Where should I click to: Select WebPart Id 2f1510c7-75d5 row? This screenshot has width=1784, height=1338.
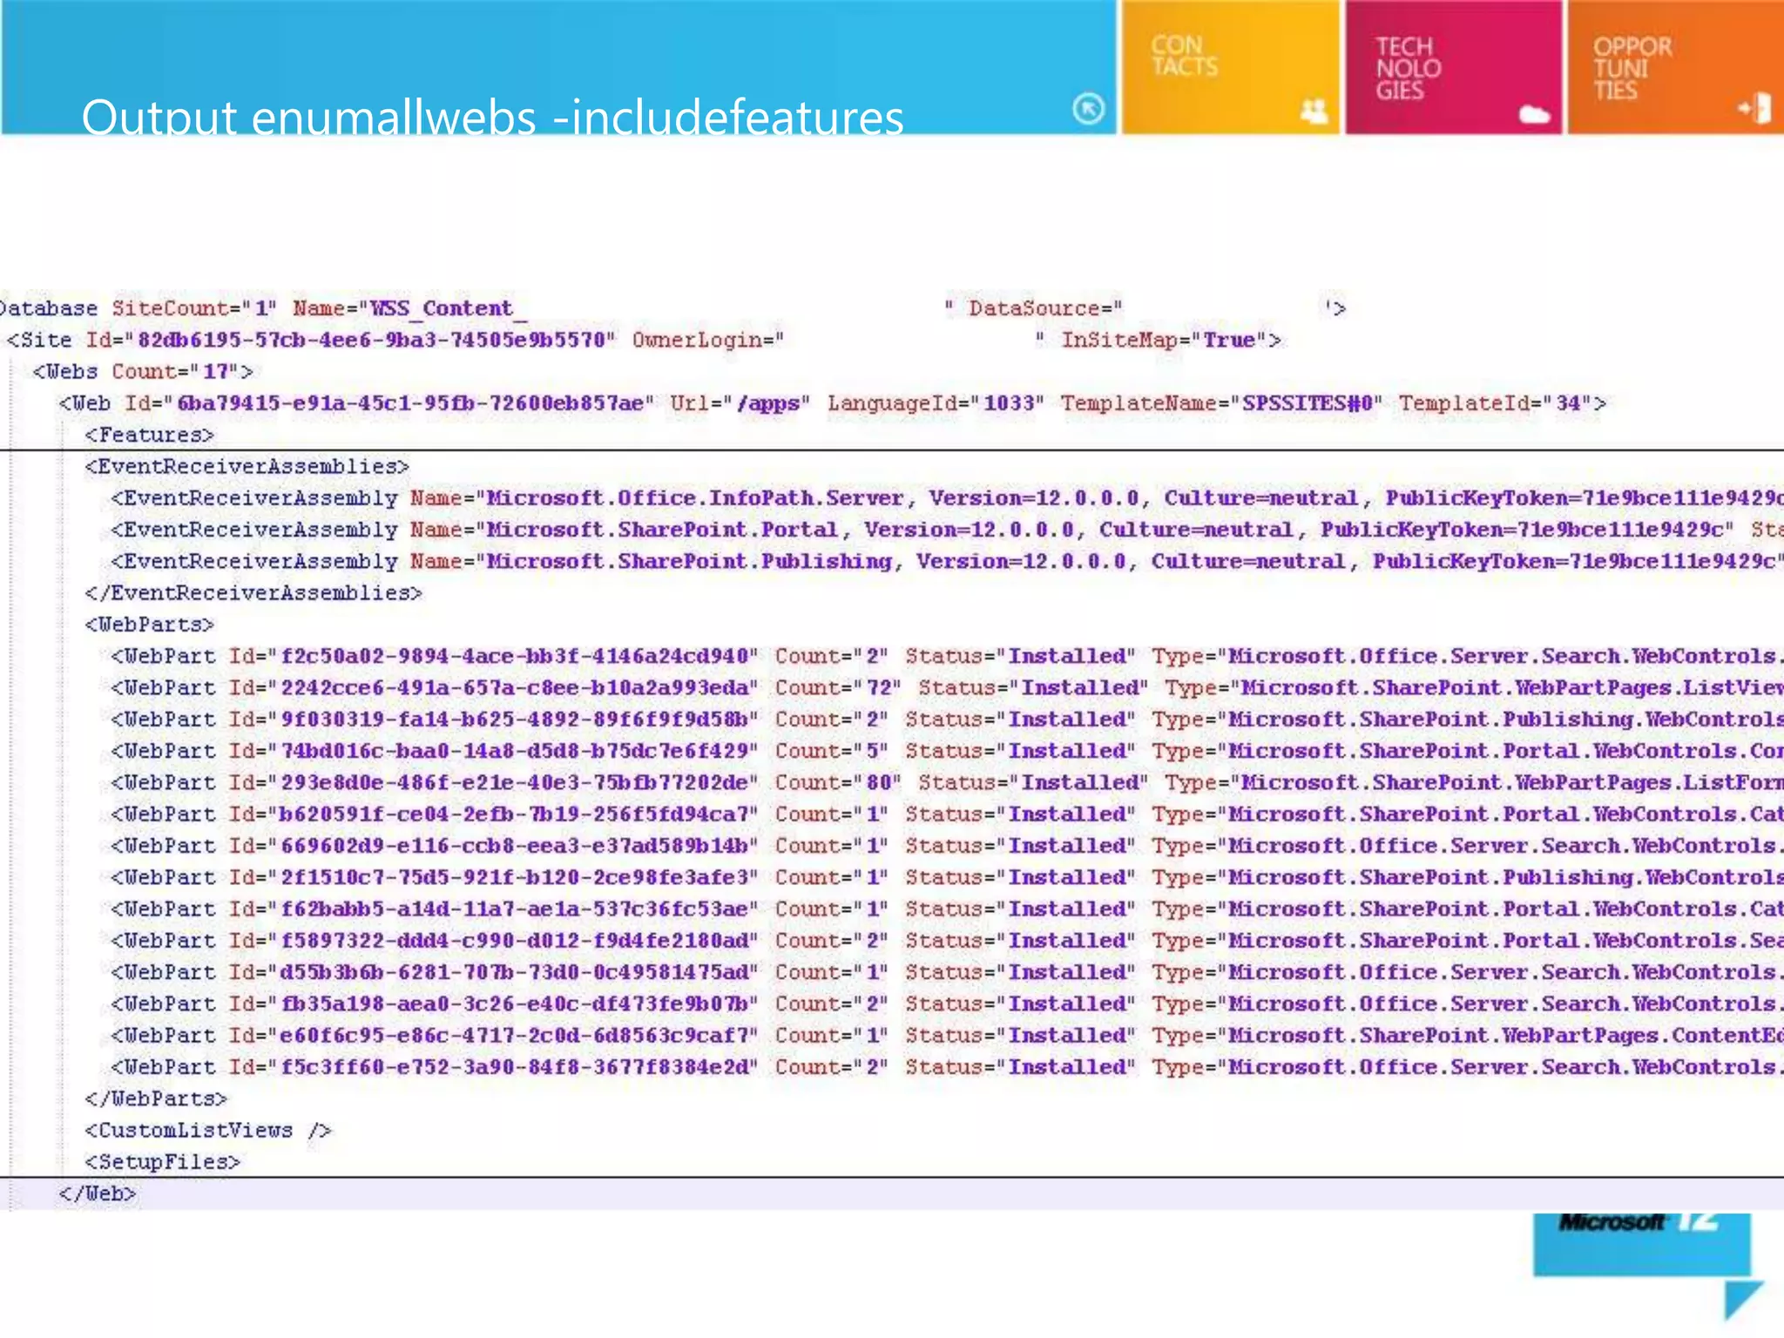click(x=947, y=877)
